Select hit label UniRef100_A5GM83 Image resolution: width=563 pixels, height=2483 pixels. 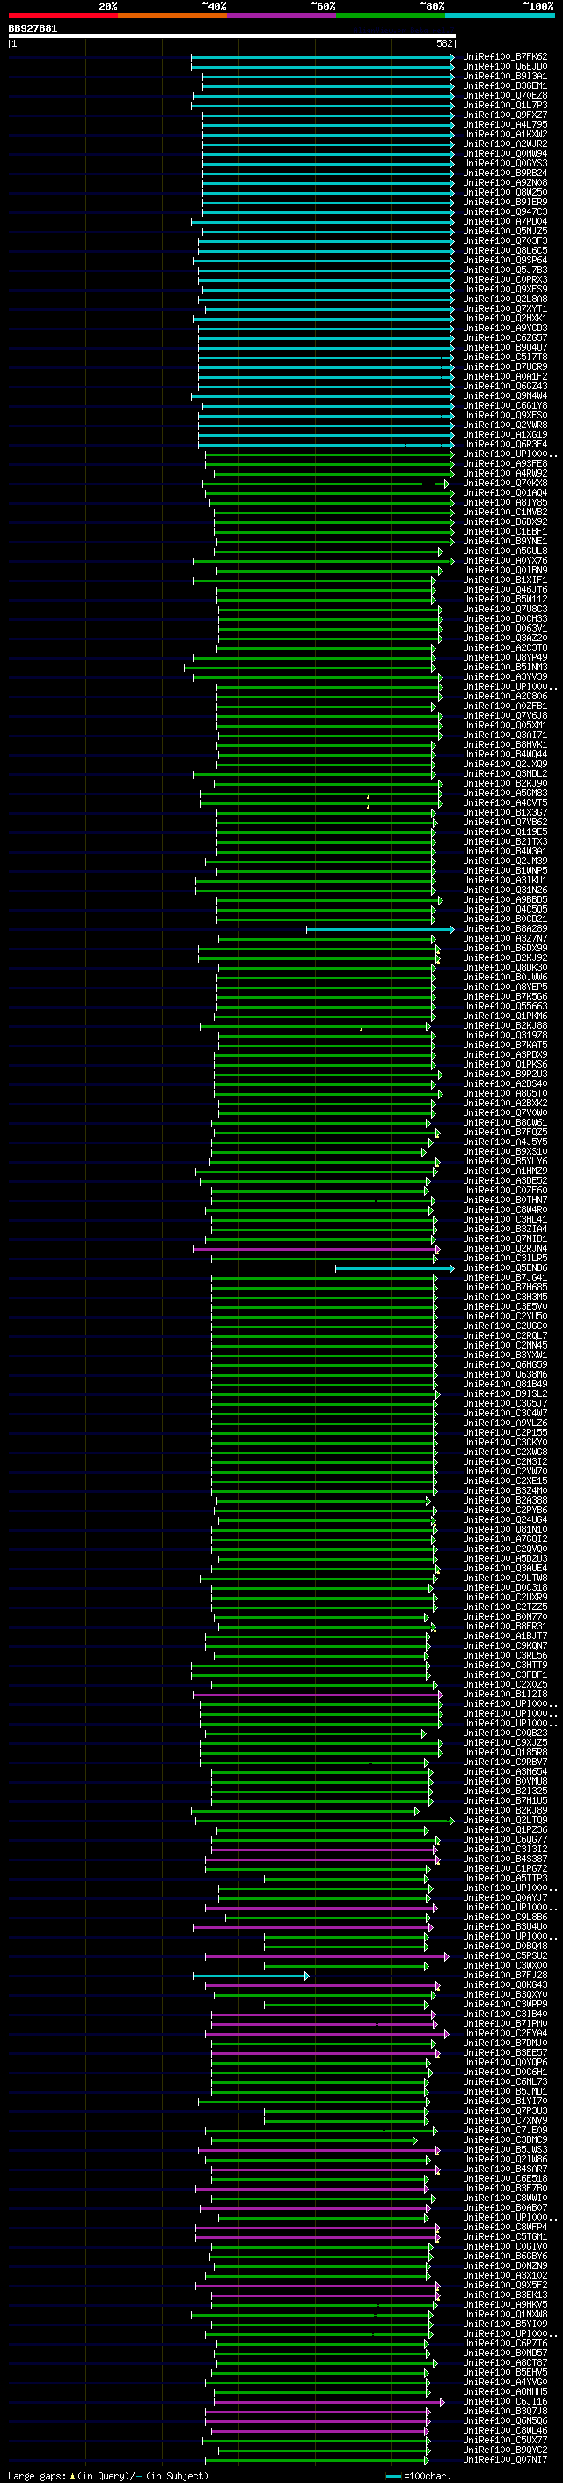(x=505, y=793)
